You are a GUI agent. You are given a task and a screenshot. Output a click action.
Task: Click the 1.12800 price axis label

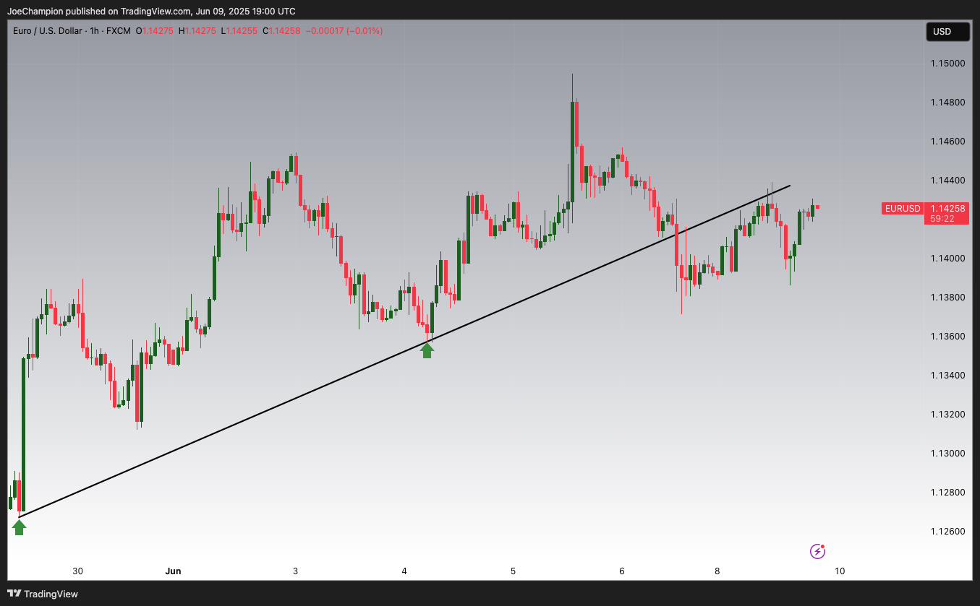[947, 493]
